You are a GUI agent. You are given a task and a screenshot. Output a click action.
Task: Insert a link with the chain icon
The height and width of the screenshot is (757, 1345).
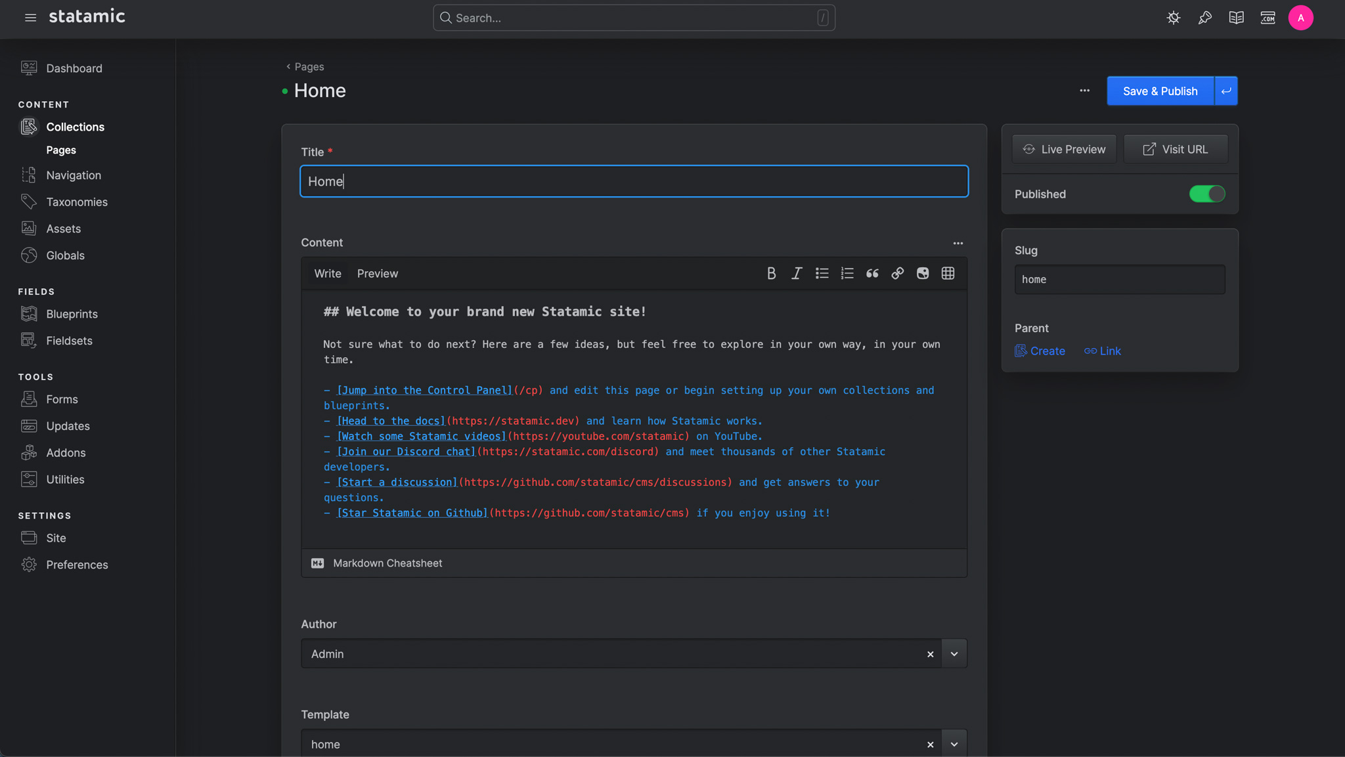(x=898, y=274)
